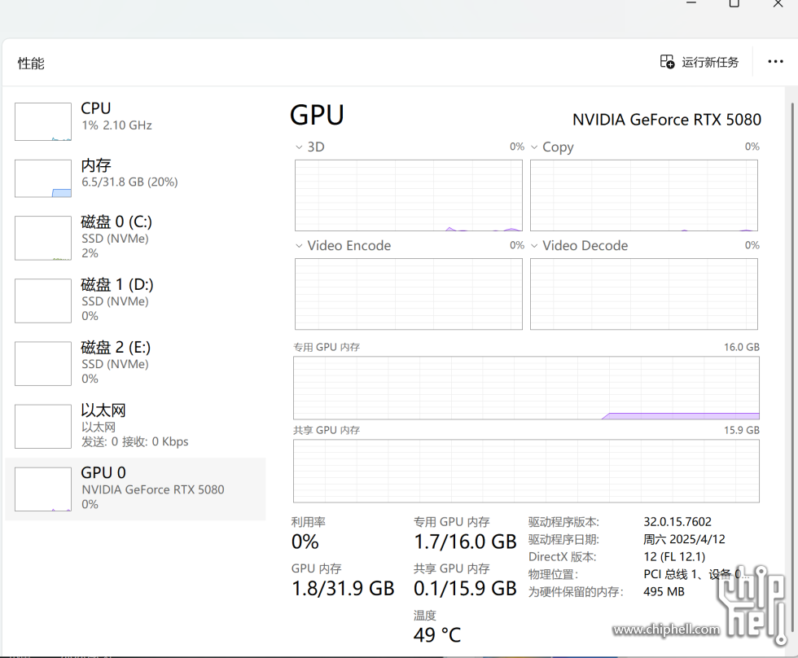The height and width of the screenshot is (658, 798).
Task: Click the 6.5/31.8 GB (20%) memory text
Action: tap(129, 182)
